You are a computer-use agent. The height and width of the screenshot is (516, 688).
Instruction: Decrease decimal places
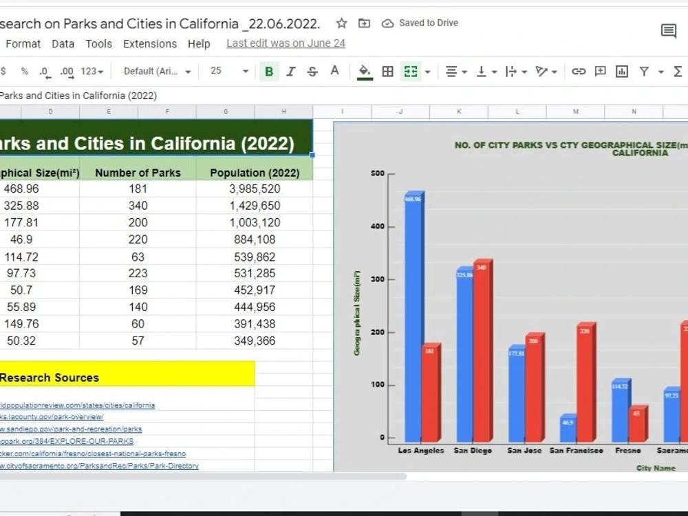pyautogui.click(x=45, y=72)
